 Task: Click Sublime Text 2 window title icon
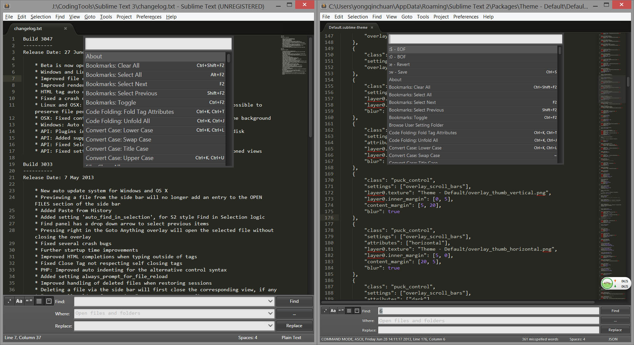pos(324,6)
